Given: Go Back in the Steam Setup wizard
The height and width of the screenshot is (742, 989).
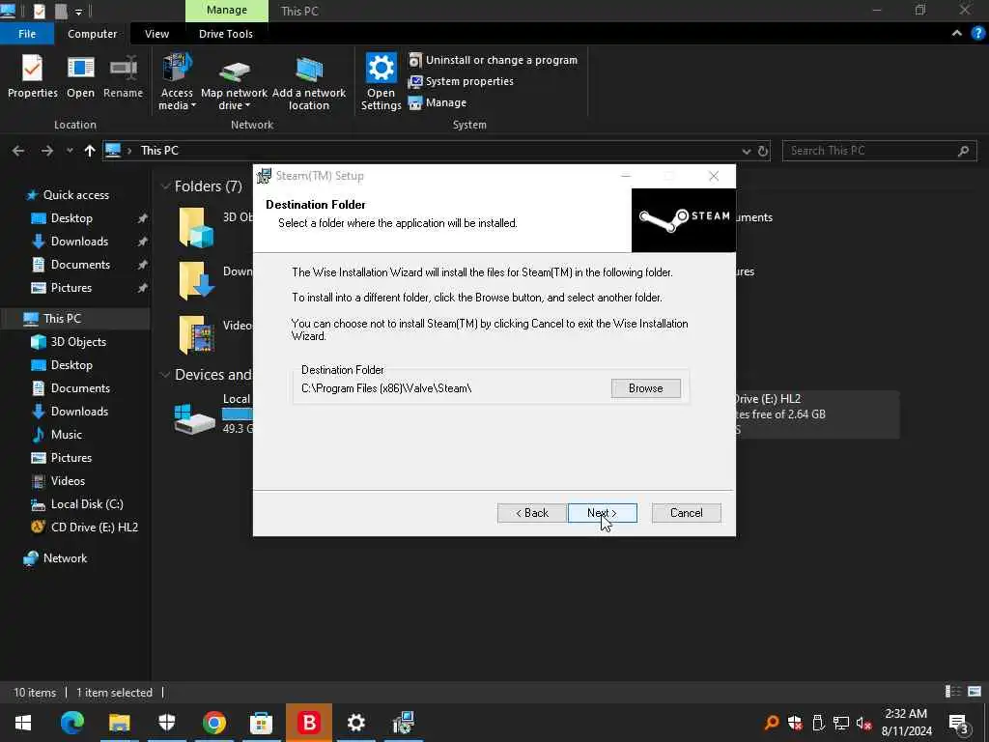Looking at the screenshot, I should (532, 513).
